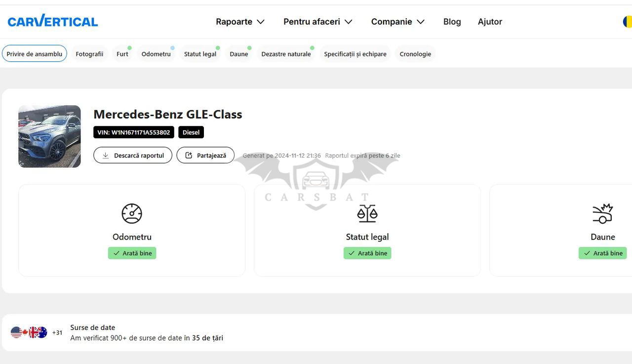Click the +31 more countries label

57,333
